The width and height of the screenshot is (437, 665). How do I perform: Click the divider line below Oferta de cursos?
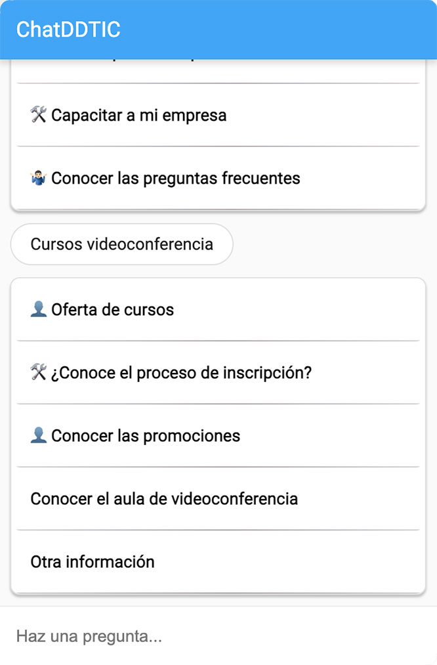click(x=218, y=341)
